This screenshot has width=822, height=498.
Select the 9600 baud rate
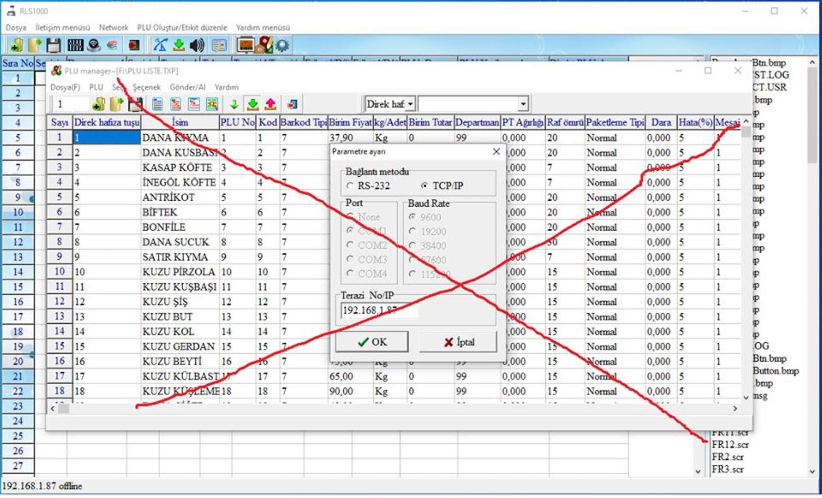[x=425, y=217]
